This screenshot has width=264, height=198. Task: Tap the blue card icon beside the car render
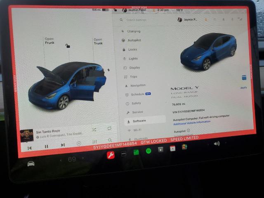pyautogui.click(x=244, y=78)
